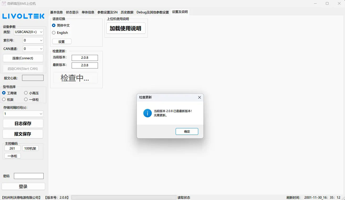Open 参数设置及SN tab
Viewport: 345px width, 200px height.
pyautogui.click(x=107, y=12)
